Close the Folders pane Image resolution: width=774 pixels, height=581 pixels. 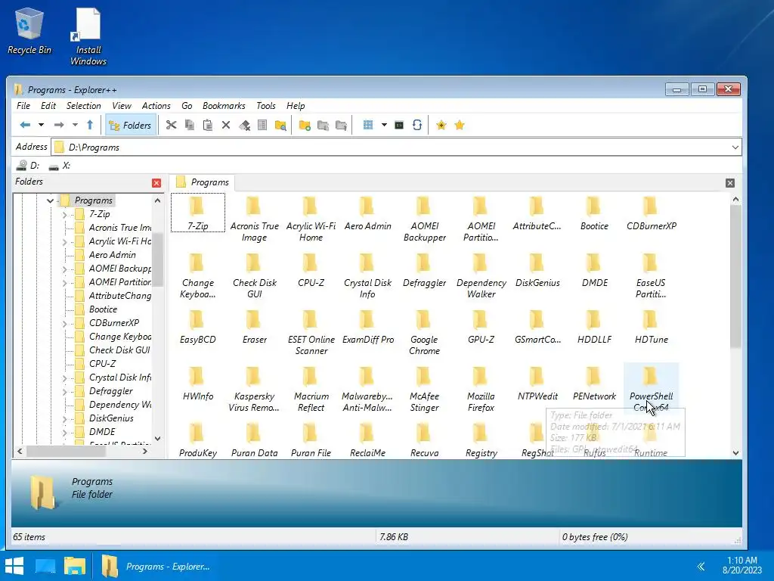click(x=156, y=183)
